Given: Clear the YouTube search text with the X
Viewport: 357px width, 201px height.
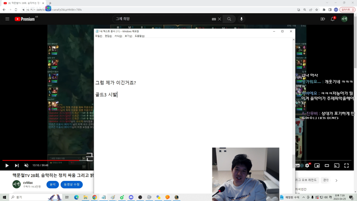Looking at the screenshot, I should click(220, 19).
